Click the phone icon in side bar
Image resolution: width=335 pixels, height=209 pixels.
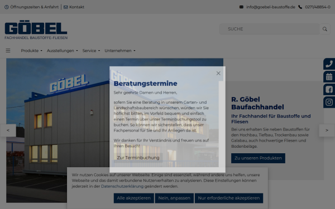329,64
